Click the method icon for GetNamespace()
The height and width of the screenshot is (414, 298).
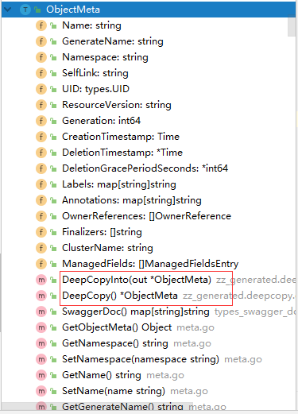(x=41, y=343)
